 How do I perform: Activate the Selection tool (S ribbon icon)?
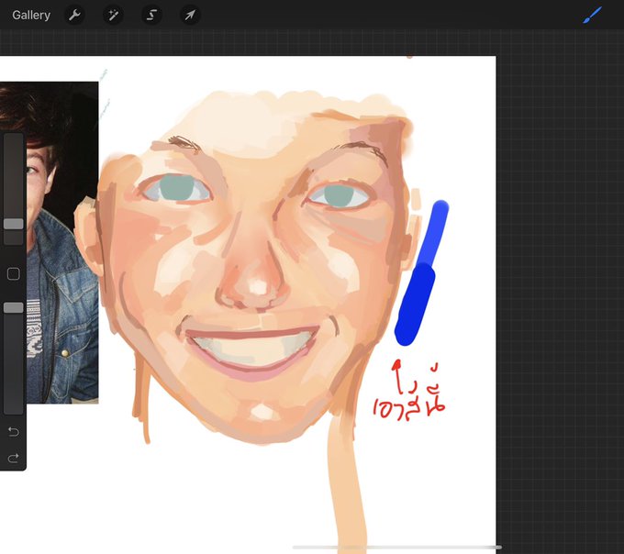click(x=151, y=15)
